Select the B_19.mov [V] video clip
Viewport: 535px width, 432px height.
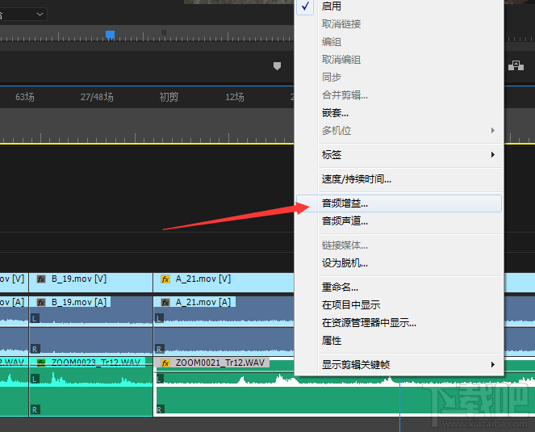pyautogui.click(x=90, y=283)
